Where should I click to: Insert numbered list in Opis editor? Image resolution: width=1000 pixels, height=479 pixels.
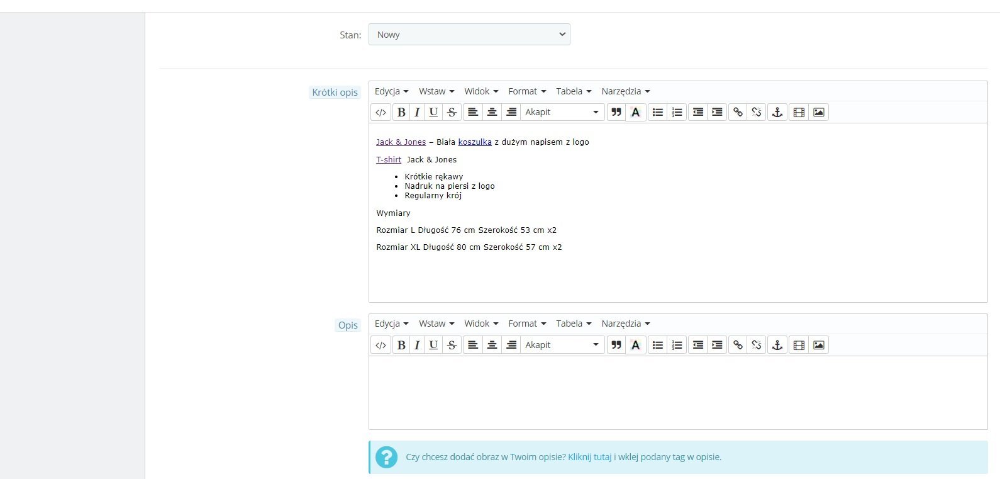(x=677, y=345)
